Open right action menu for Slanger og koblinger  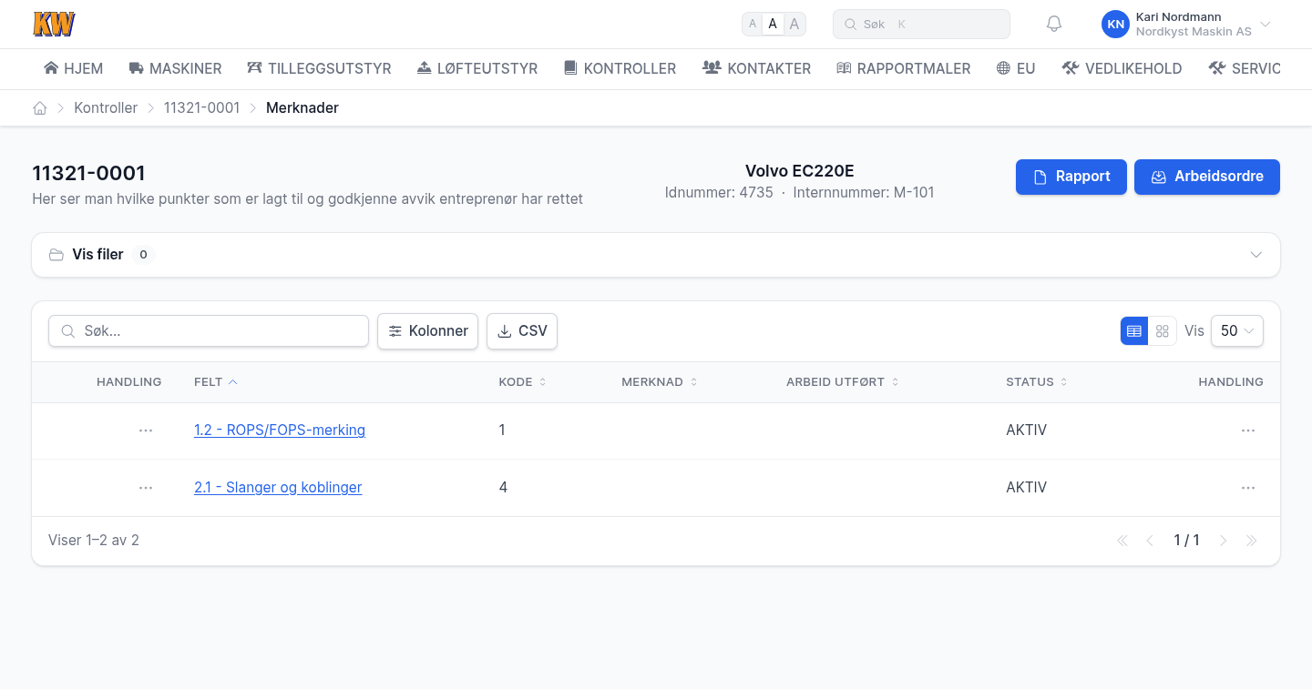tap(1248, 488)
